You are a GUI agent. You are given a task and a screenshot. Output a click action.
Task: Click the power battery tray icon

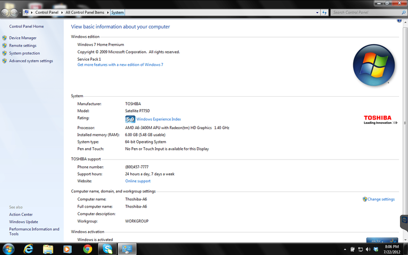pyautogui.click(x=353, y=249)
